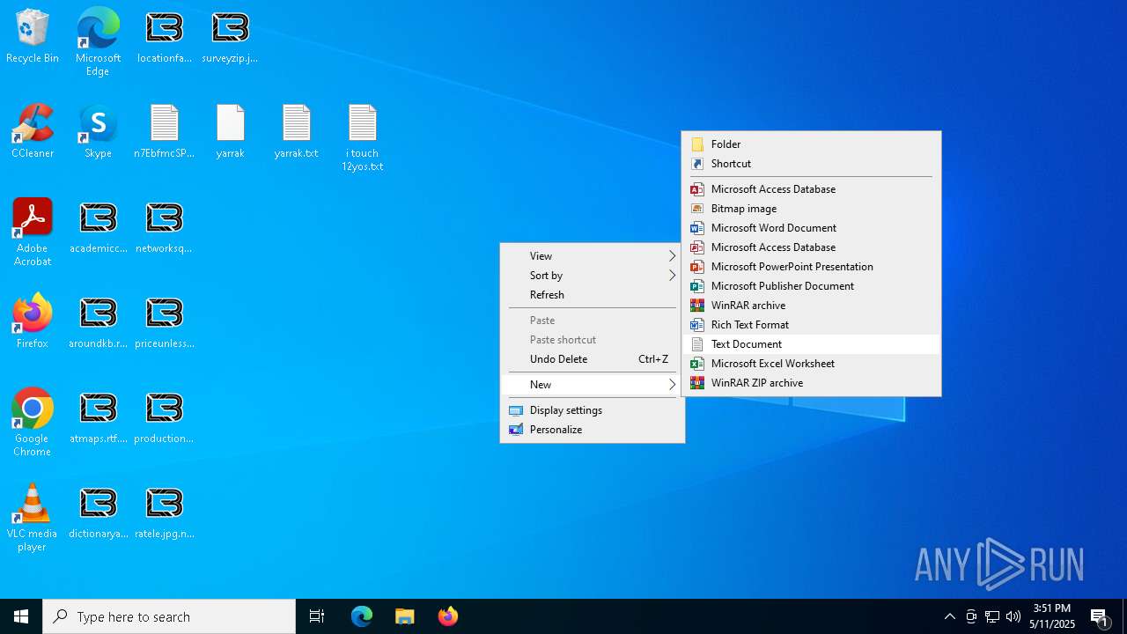
Task: Open Display settings from the context menu
Action: pos(593,410)
